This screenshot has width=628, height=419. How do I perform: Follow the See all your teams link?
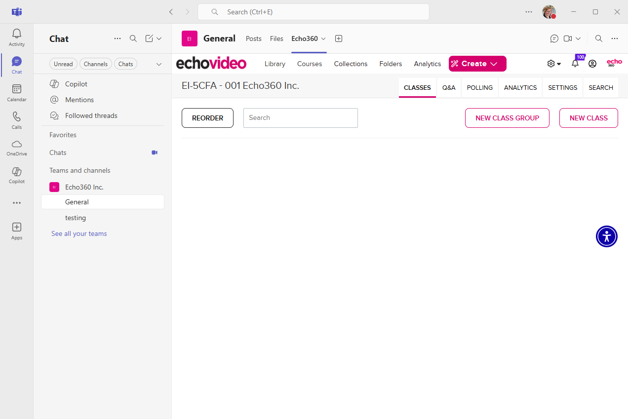click(x=79, y=233)
